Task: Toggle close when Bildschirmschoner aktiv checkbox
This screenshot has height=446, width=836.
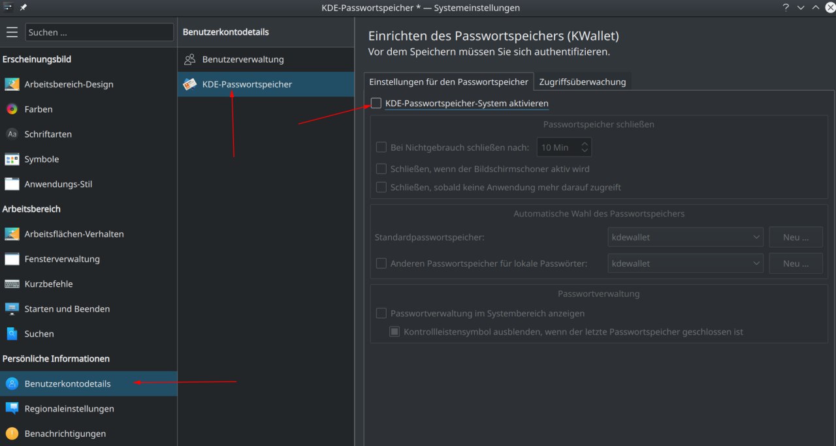Action: (x=381, y=169)
